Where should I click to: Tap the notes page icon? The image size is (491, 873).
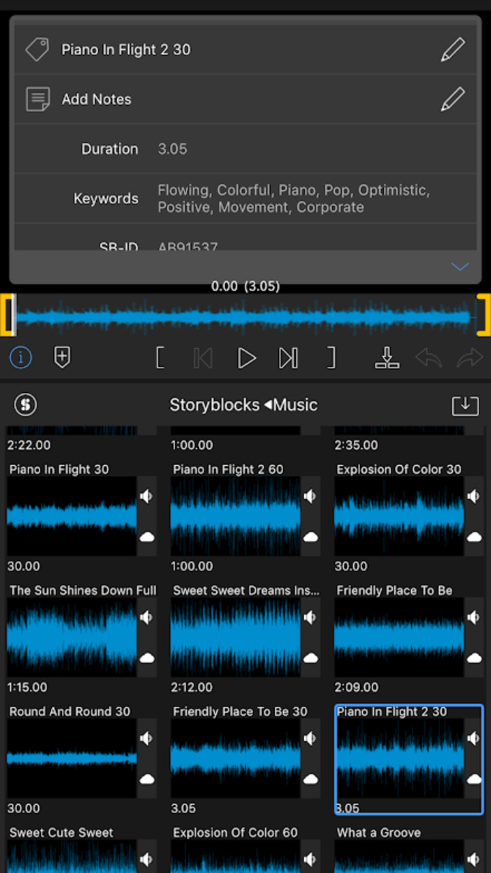coord(38,99)
